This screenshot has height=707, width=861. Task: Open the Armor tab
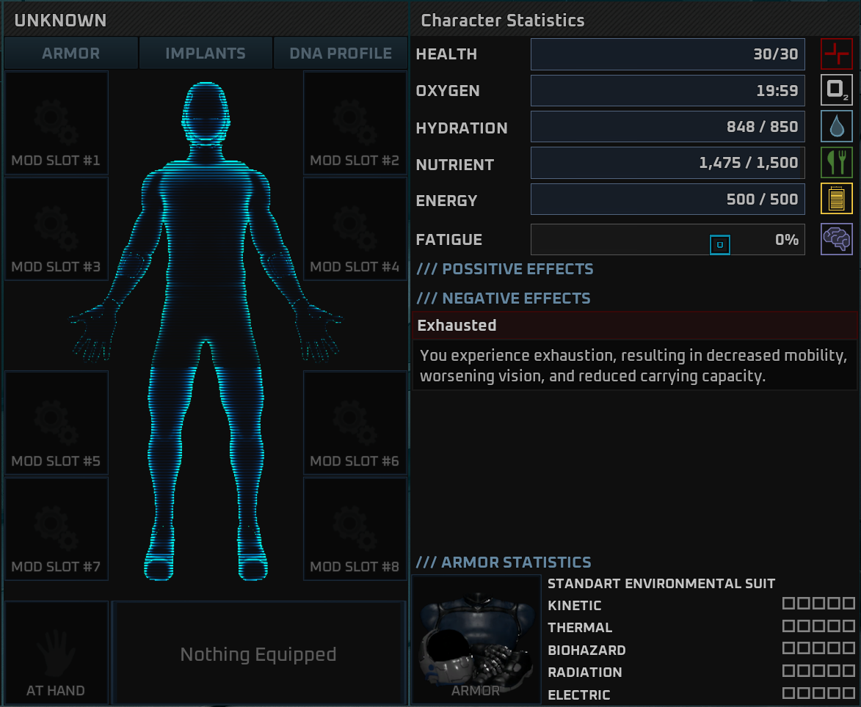pyautogui.click(x=71, y=54)
